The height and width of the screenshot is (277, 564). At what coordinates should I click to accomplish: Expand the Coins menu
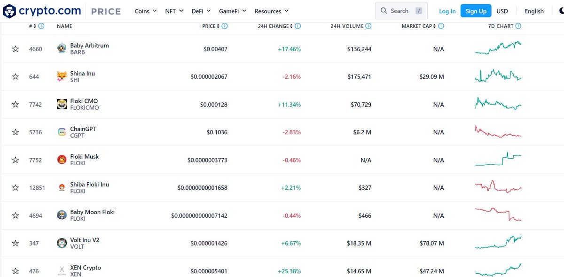tap(146, 11)
